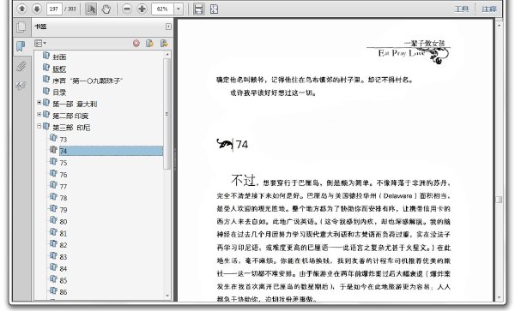The width and height of the screenshot is (515, 311).
Task: Expand 第一部 意大利 bookmark node
Action: tap(39, 103)
